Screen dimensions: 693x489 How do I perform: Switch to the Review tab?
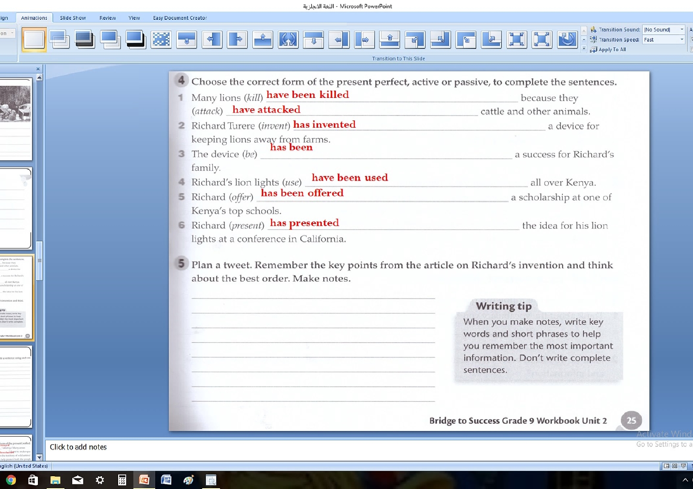(107, 18)
